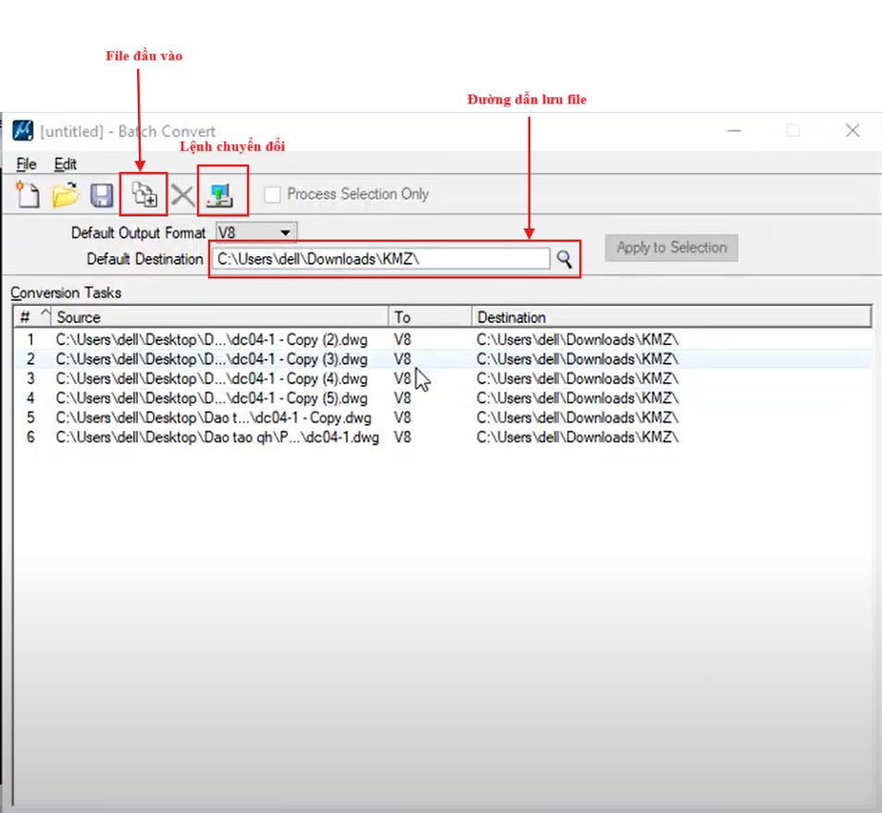Open an existing batch job file icon
Screen dimensions: 882x813
(65, 195)
